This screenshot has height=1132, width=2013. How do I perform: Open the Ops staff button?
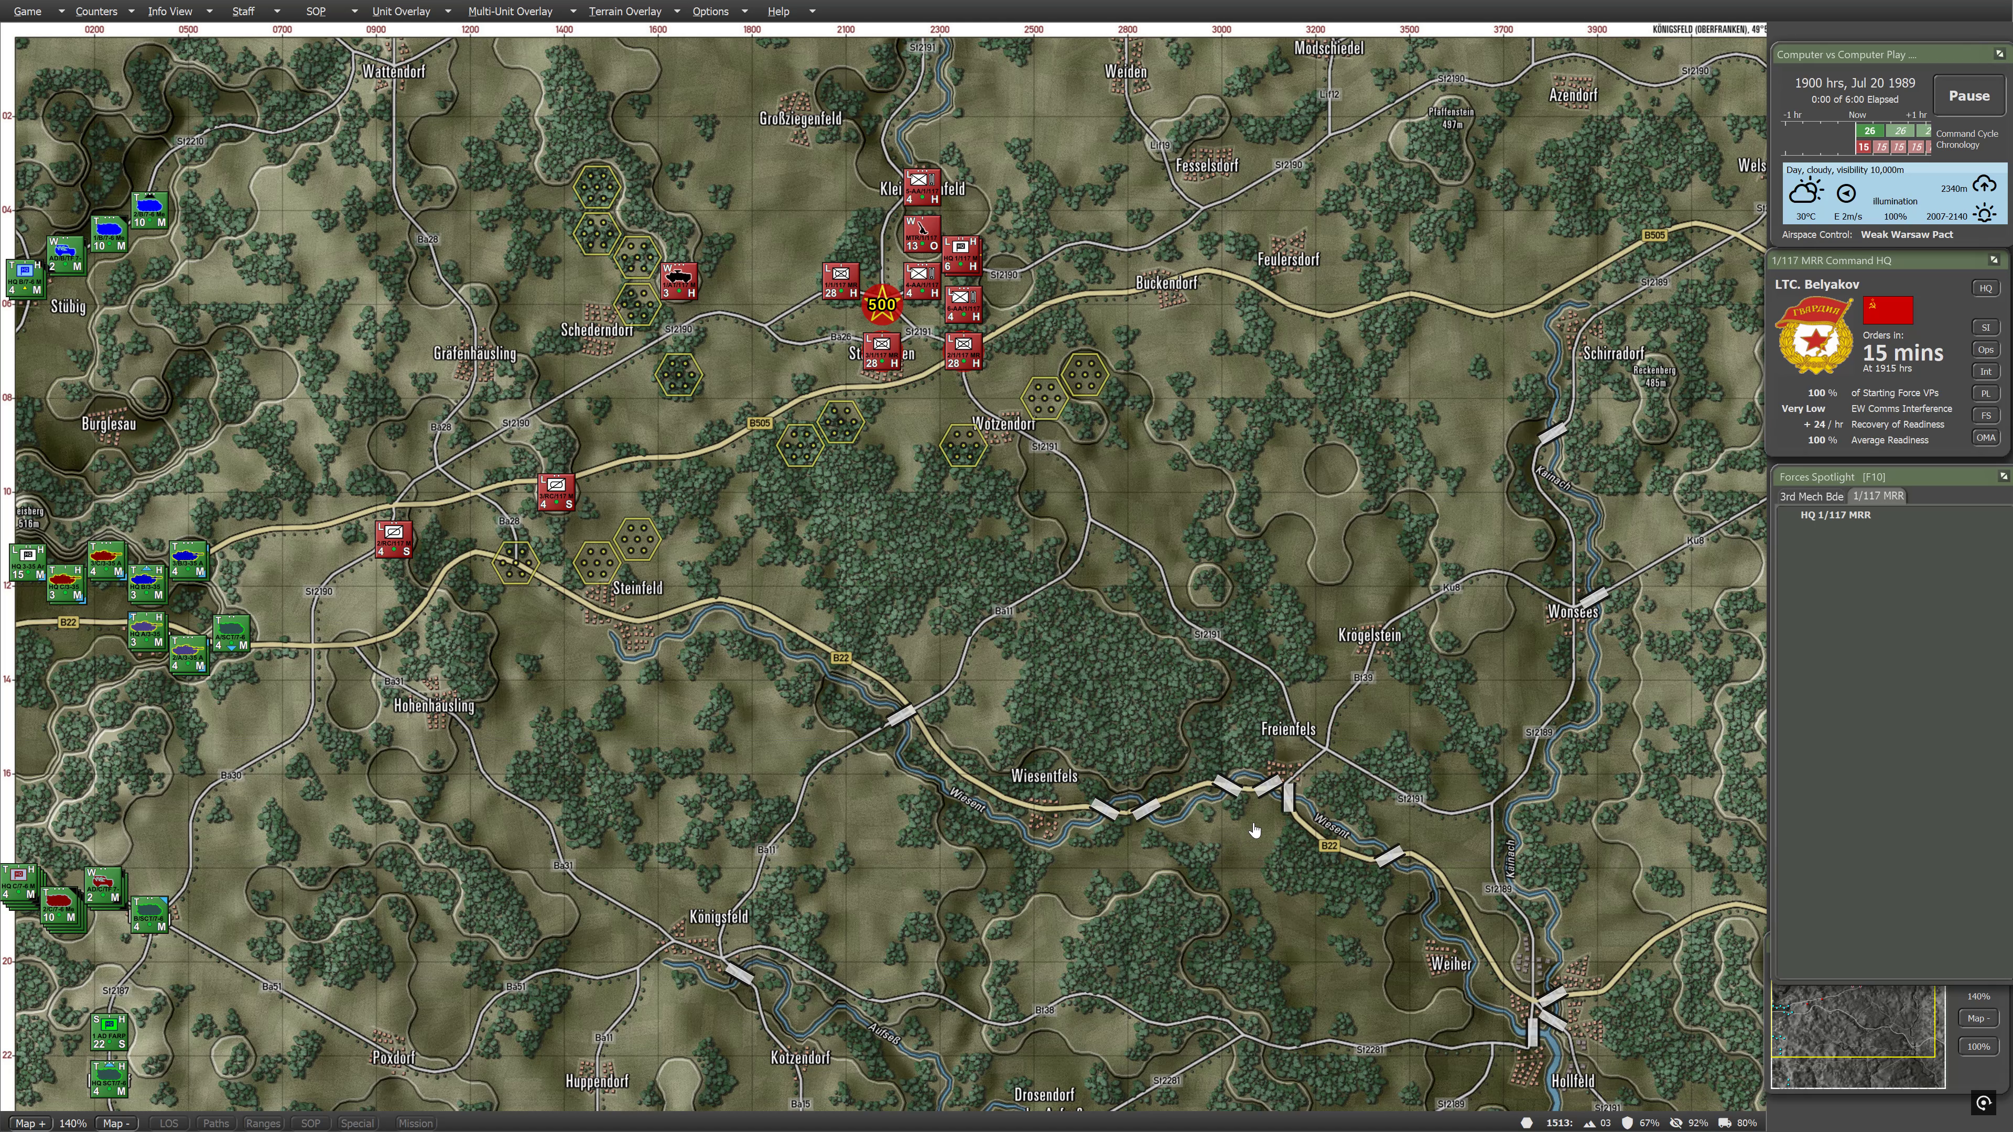(1986, 349)
